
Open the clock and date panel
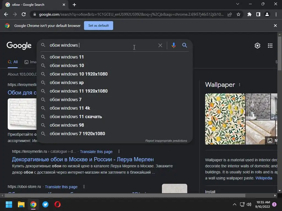pos(263,204)
